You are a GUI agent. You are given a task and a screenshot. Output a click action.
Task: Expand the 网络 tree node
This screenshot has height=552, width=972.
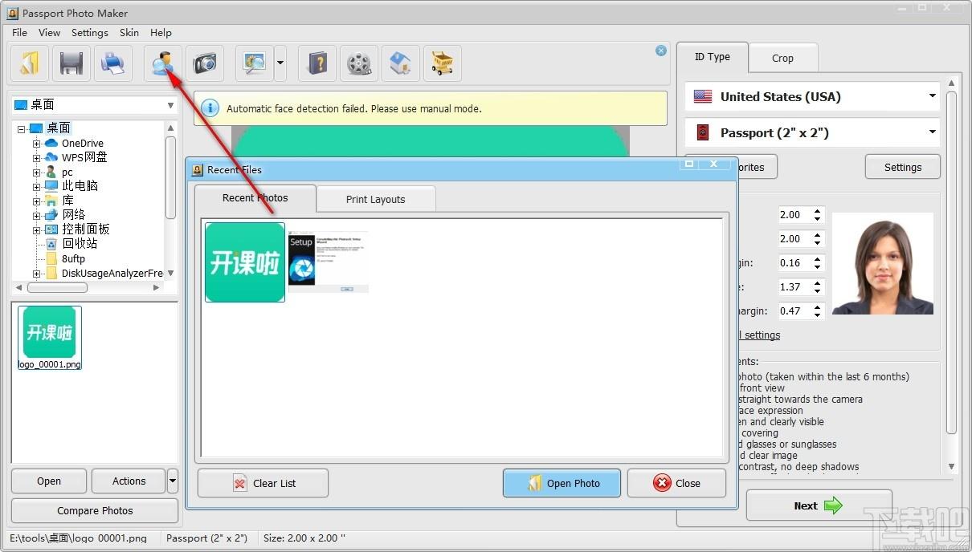tap(37, 215)
